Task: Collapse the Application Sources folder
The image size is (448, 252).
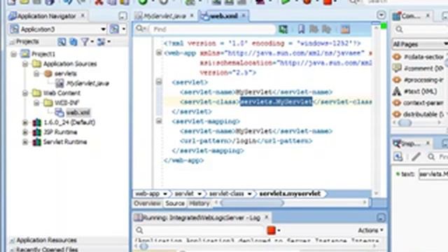Action: coord(25,64)
